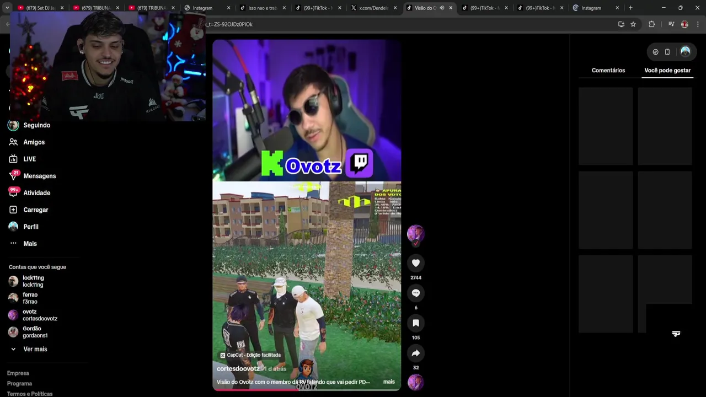Open the browser tab search dropdown
706x397 pixels.
[x=7, y=8]
